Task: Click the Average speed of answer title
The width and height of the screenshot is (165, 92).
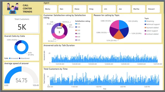Action: [x=16, y=64]
